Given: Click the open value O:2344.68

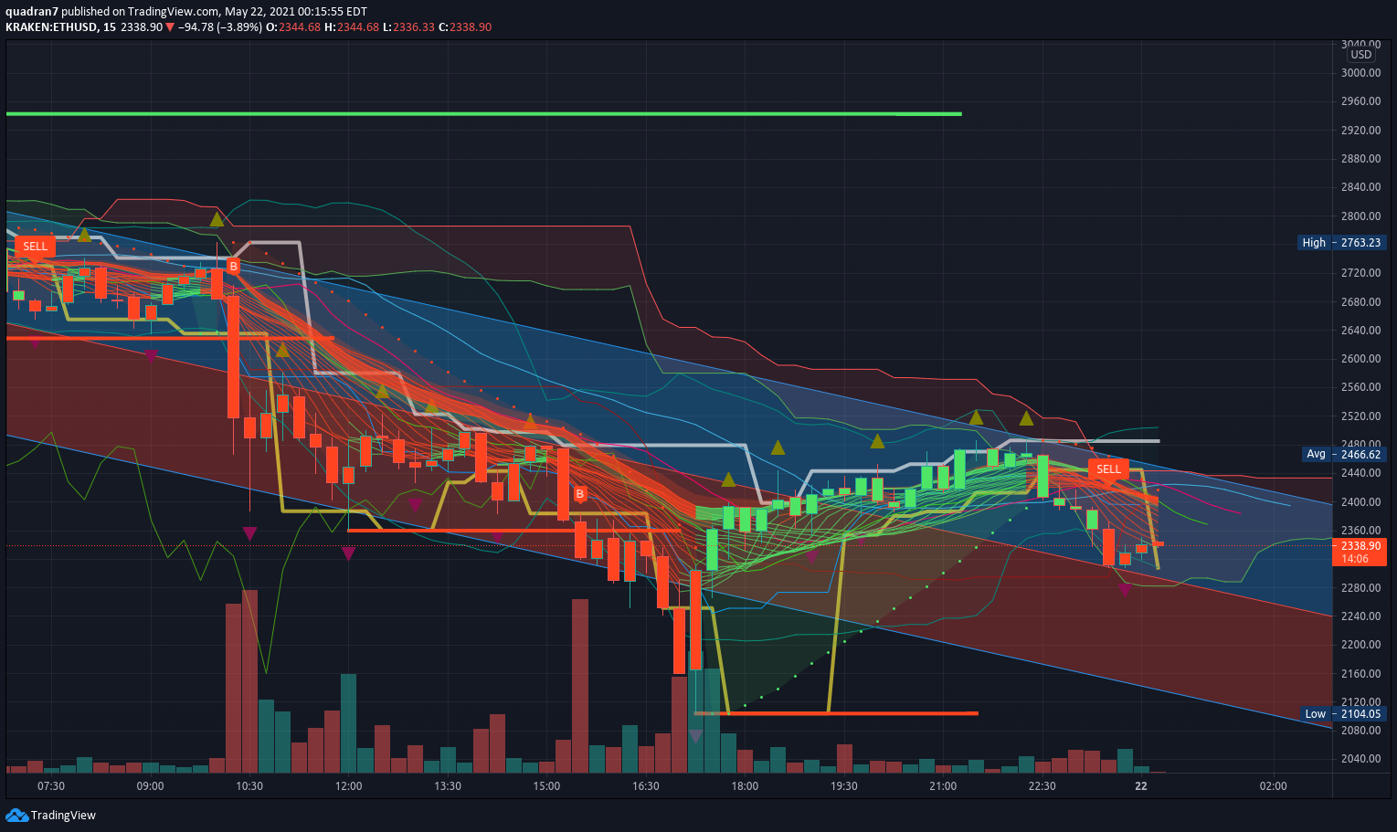Looking at the screenshot, I should [294, 27].
